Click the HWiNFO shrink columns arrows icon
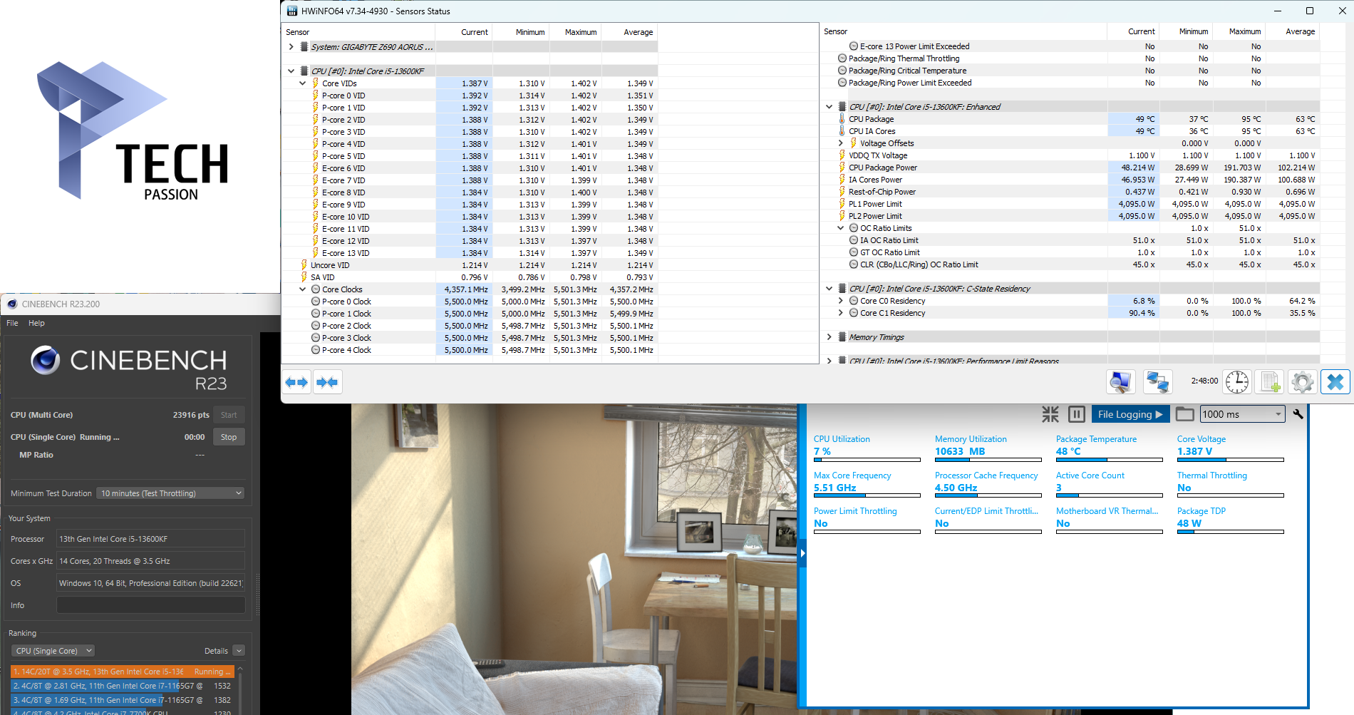Screen dimensions: 1354x715 click(327, 382)
